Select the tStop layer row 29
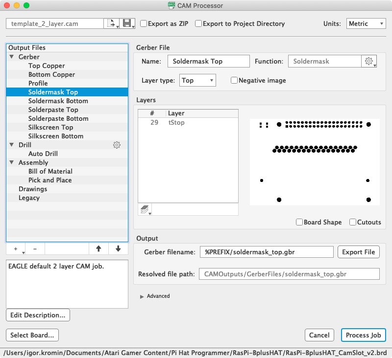 pos(188,122)
